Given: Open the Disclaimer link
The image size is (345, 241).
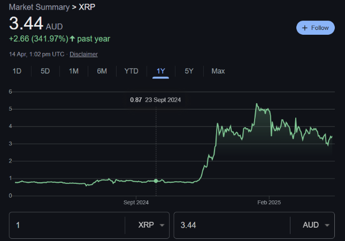Looking at the screenshot, I should coord(83,54).
